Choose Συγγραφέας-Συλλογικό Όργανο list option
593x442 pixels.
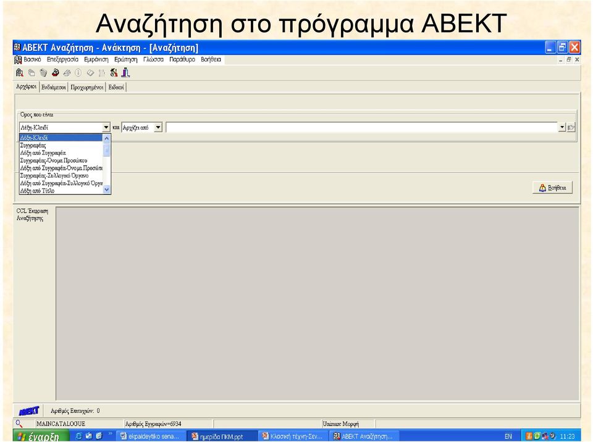[61, 176]
